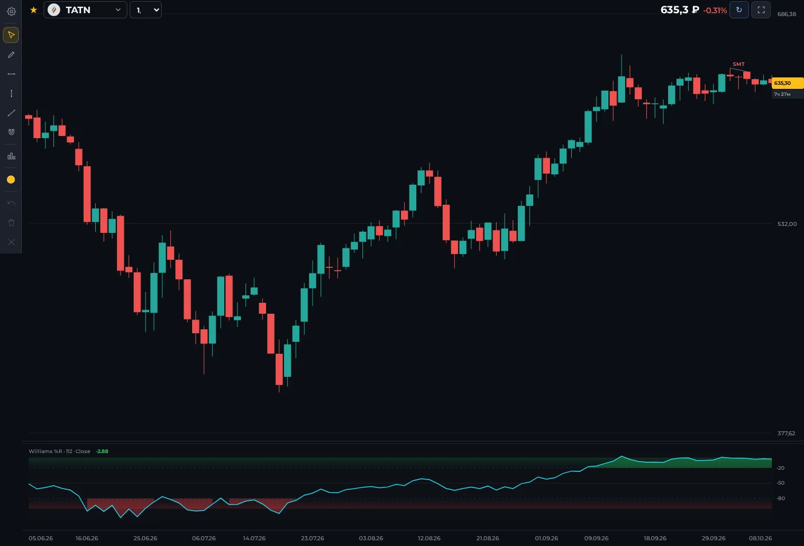Image resolution: width=804 pixels, height=546 pixels.
Task: Select the horizontal line tool
Action: click(11, 74)
